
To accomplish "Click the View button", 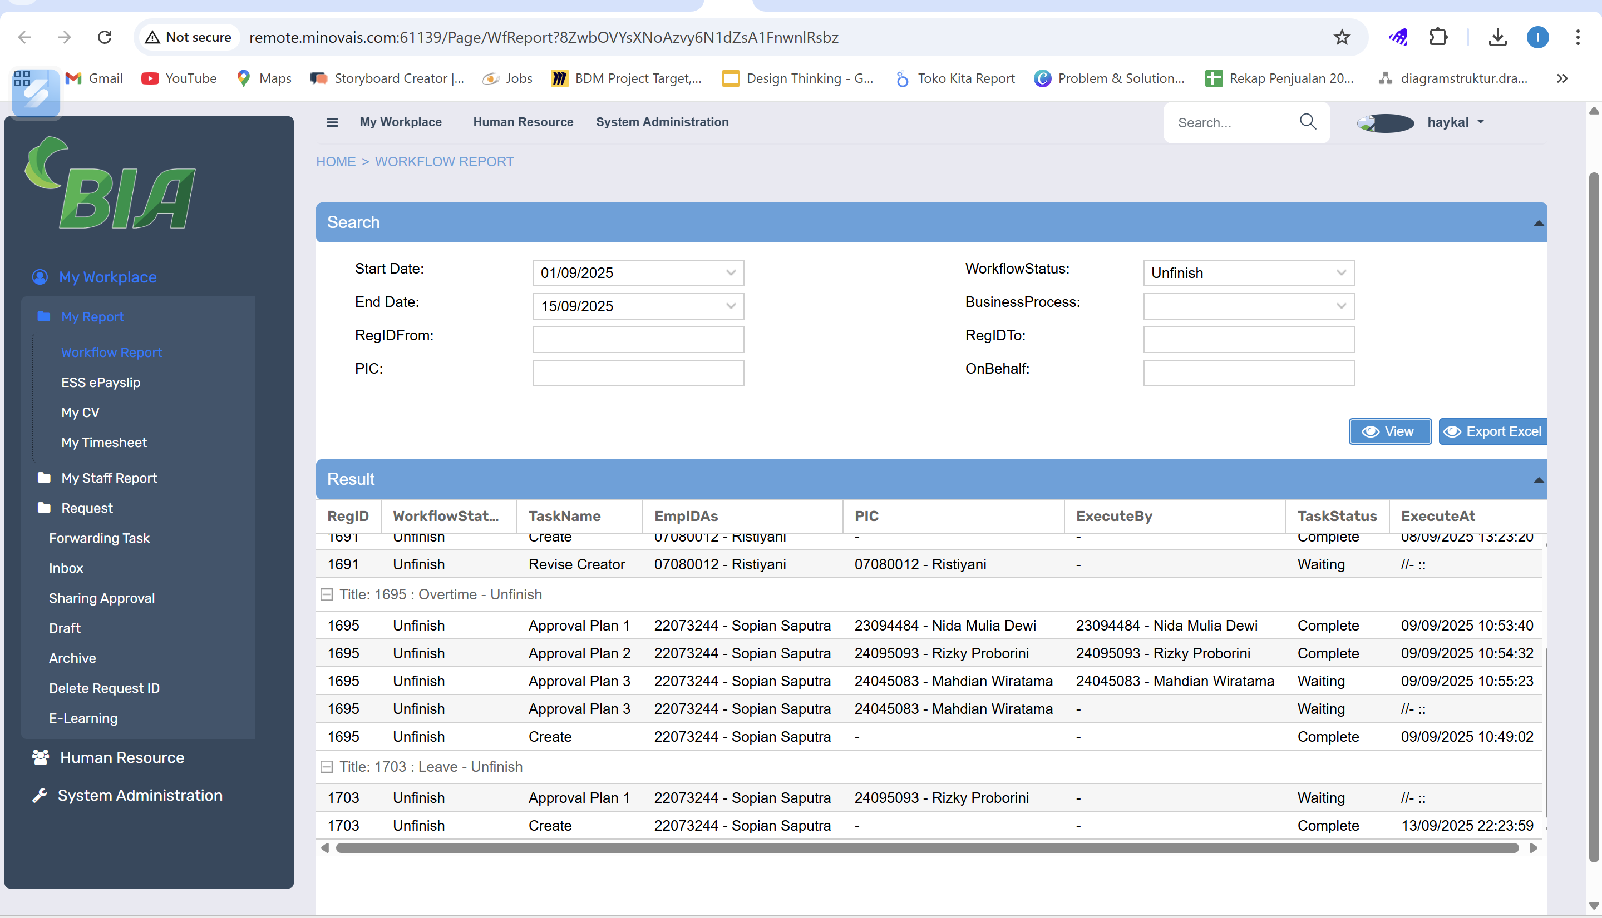I will (x=1389, y=432).
